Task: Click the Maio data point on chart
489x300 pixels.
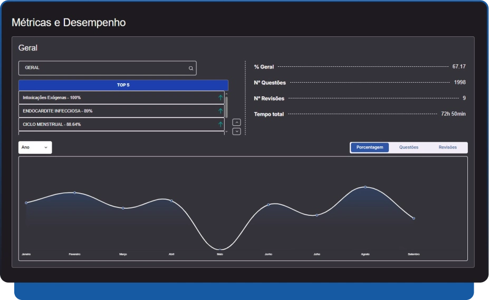Action: pos(219,249)
